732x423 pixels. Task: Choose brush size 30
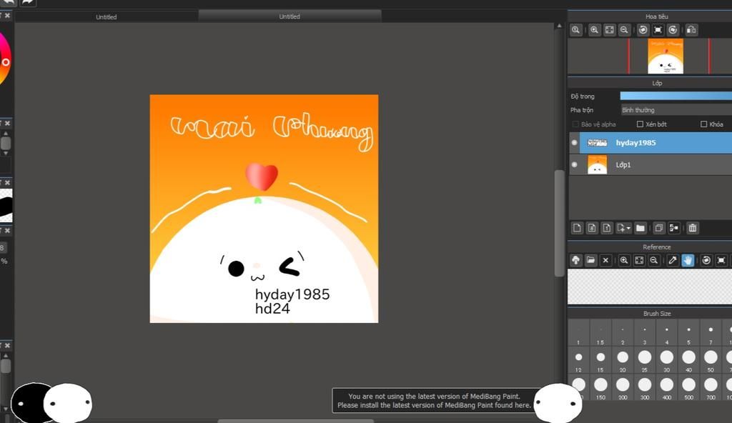[667, 360]
